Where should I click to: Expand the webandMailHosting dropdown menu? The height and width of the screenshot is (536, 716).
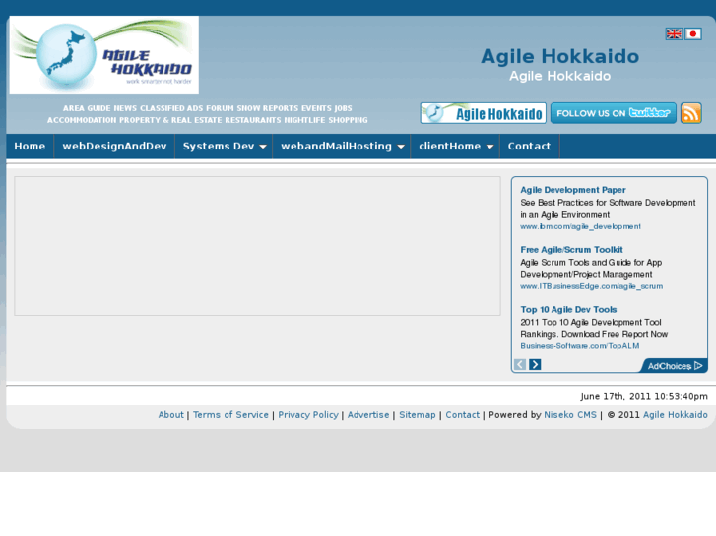pos(342,146)
